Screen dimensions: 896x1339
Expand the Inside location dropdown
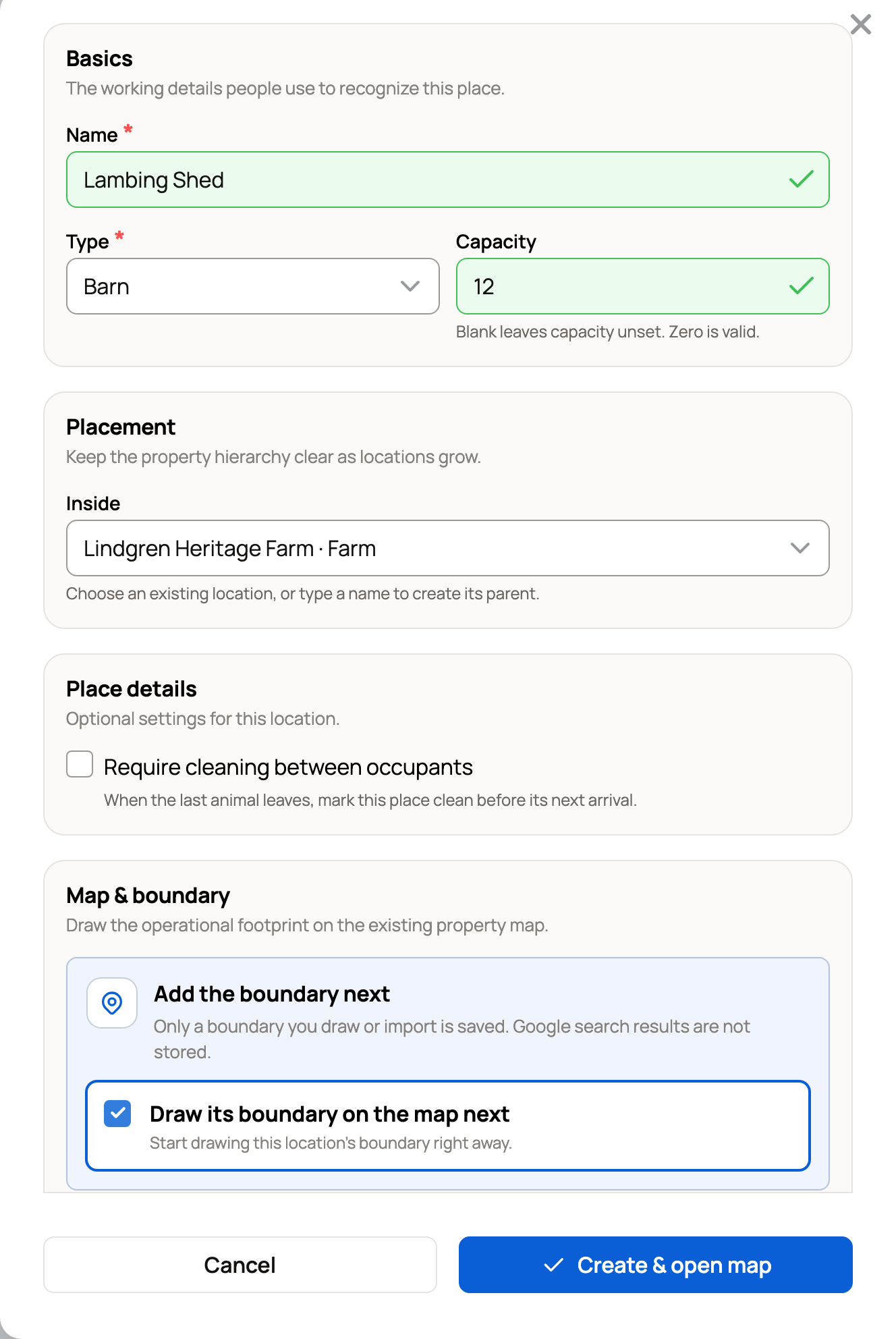click(448, 548)
